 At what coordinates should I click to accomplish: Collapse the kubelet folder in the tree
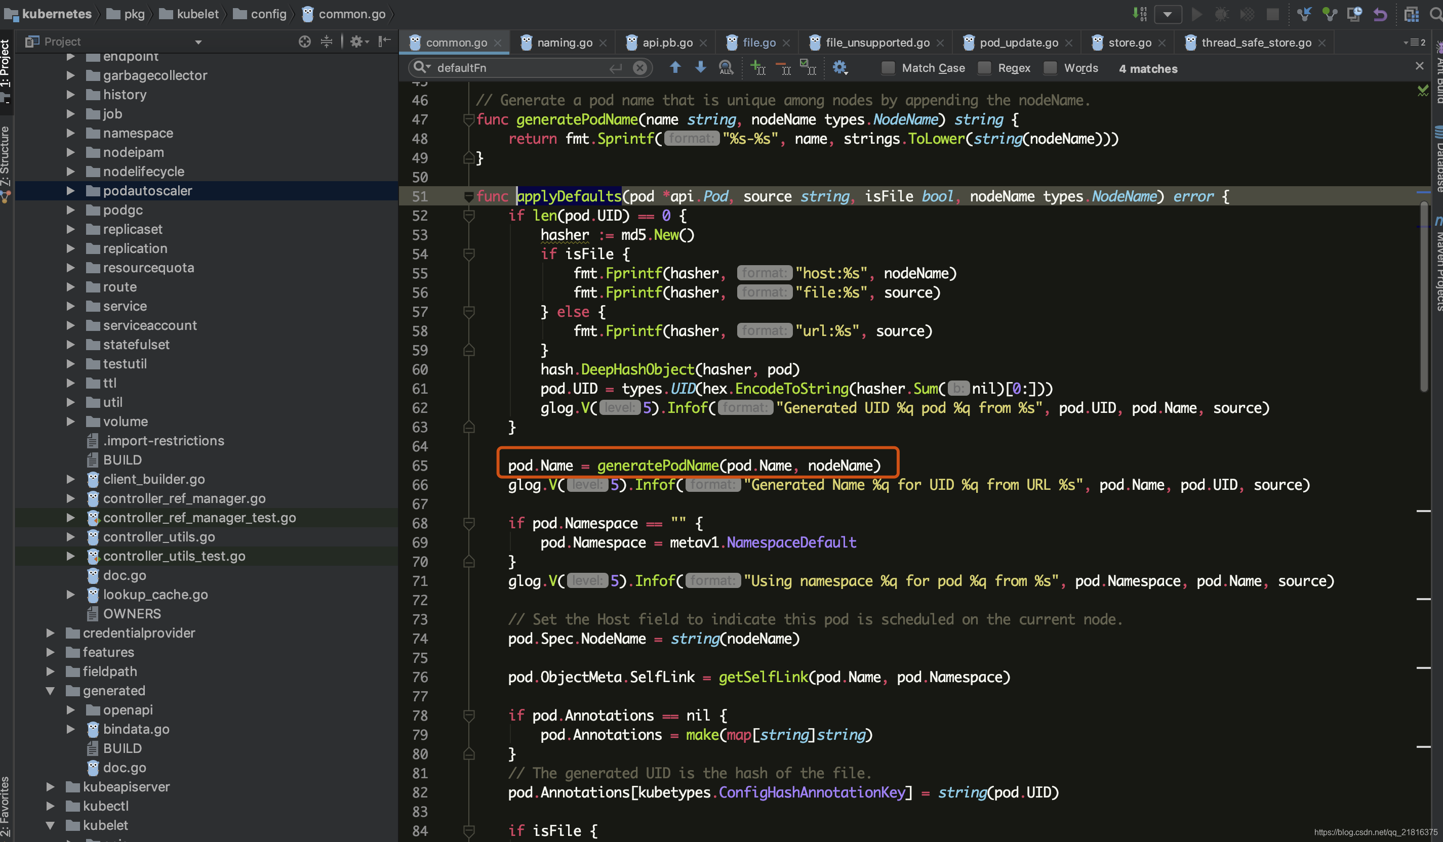coord(51,825)
